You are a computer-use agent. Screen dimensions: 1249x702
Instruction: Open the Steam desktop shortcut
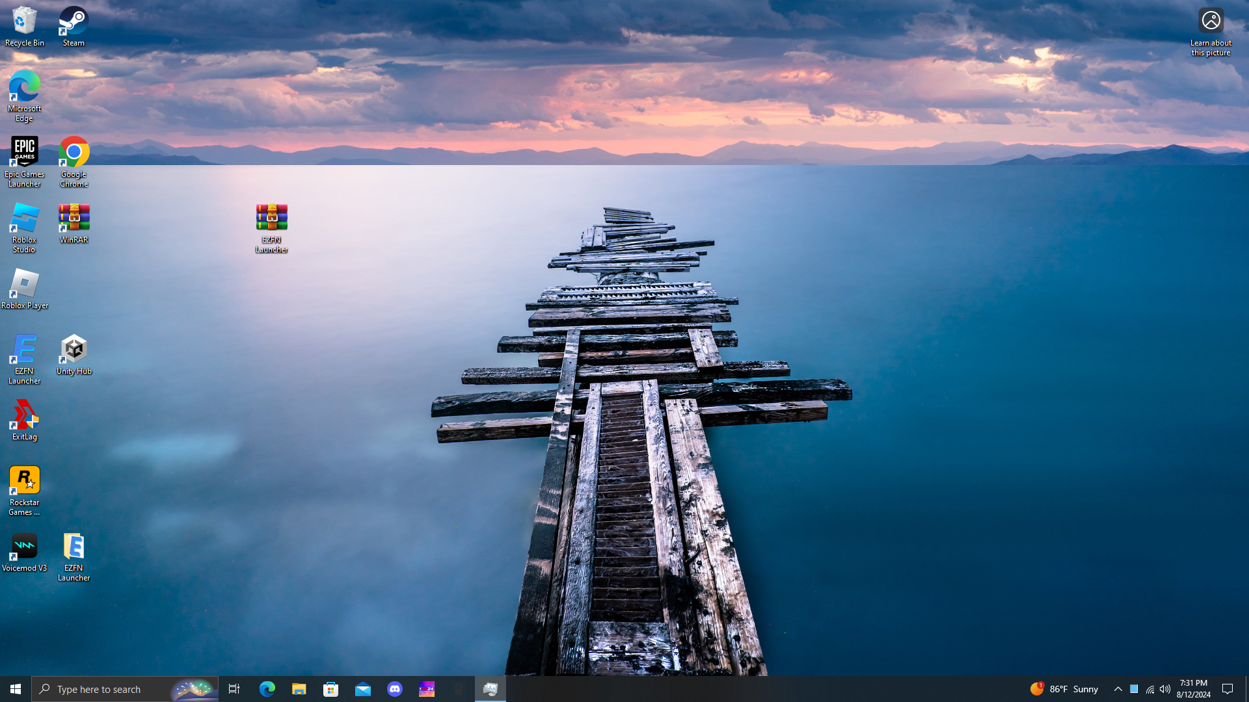click(74, 26)
